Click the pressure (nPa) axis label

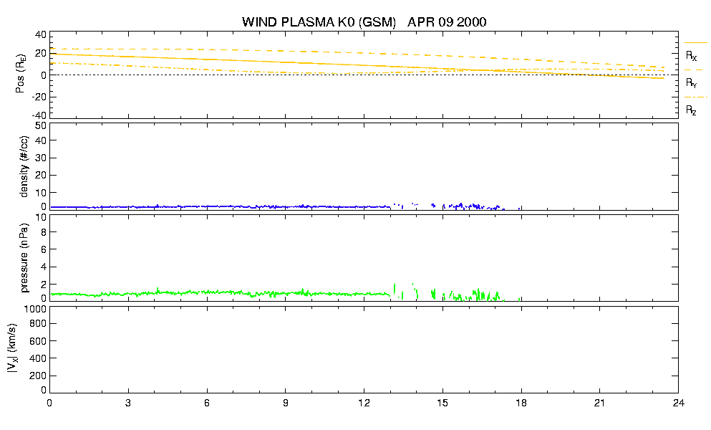[x=24, y=257]
